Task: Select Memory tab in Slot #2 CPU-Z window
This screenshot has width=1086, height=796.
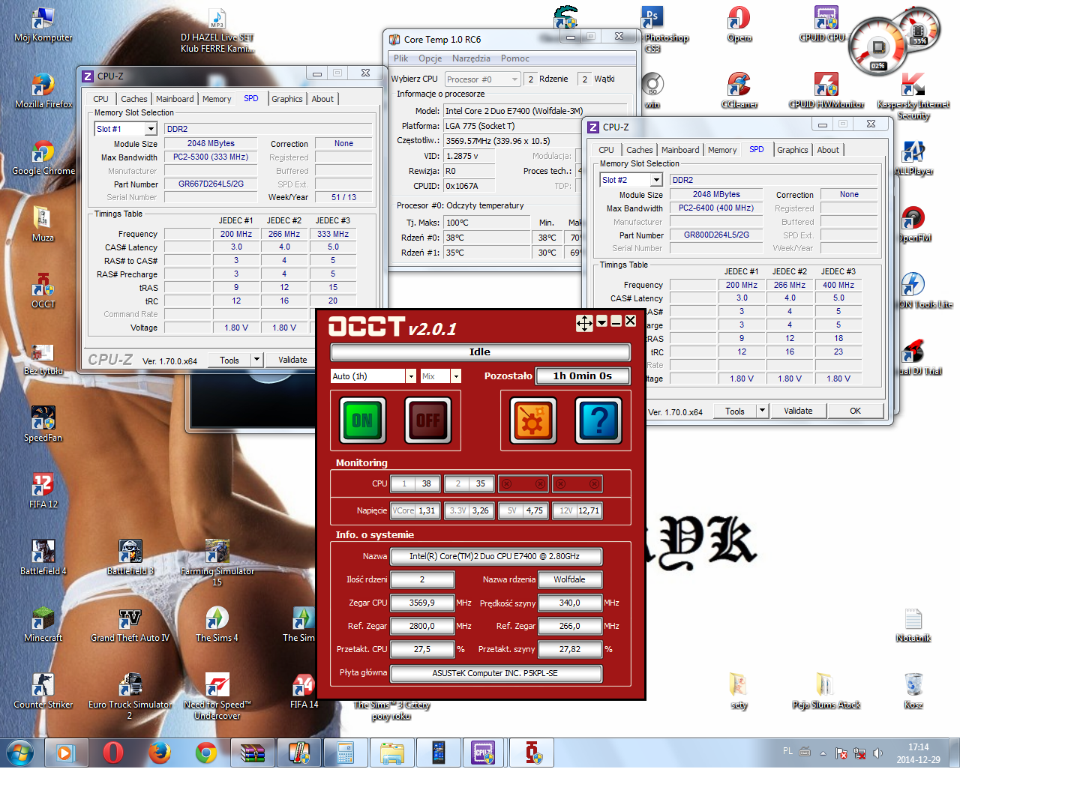Action: tap(722, 150)
